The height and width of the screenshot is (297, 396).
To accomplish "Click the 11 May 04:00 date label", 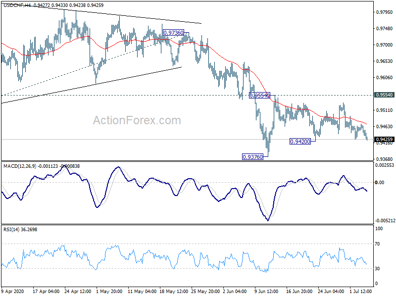I will 142,292.
